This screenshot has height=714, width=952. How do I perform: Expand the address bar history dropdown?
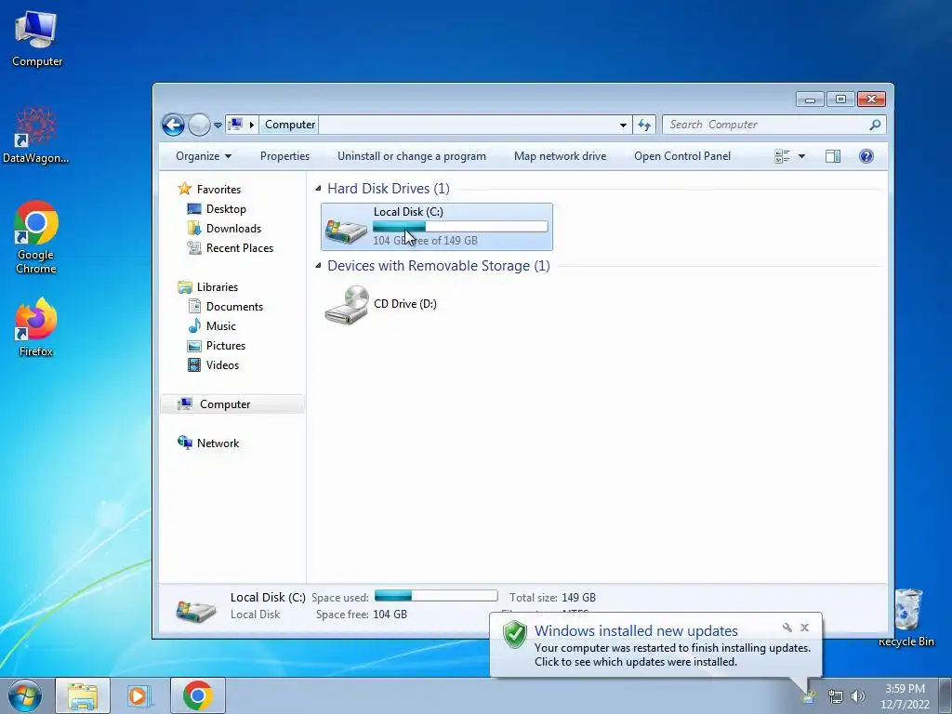tap(623, 126)
